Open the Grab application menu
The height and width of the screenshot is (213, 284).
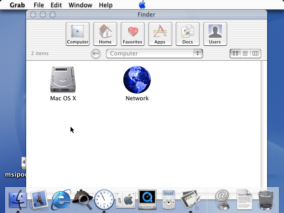coord(17,5)
